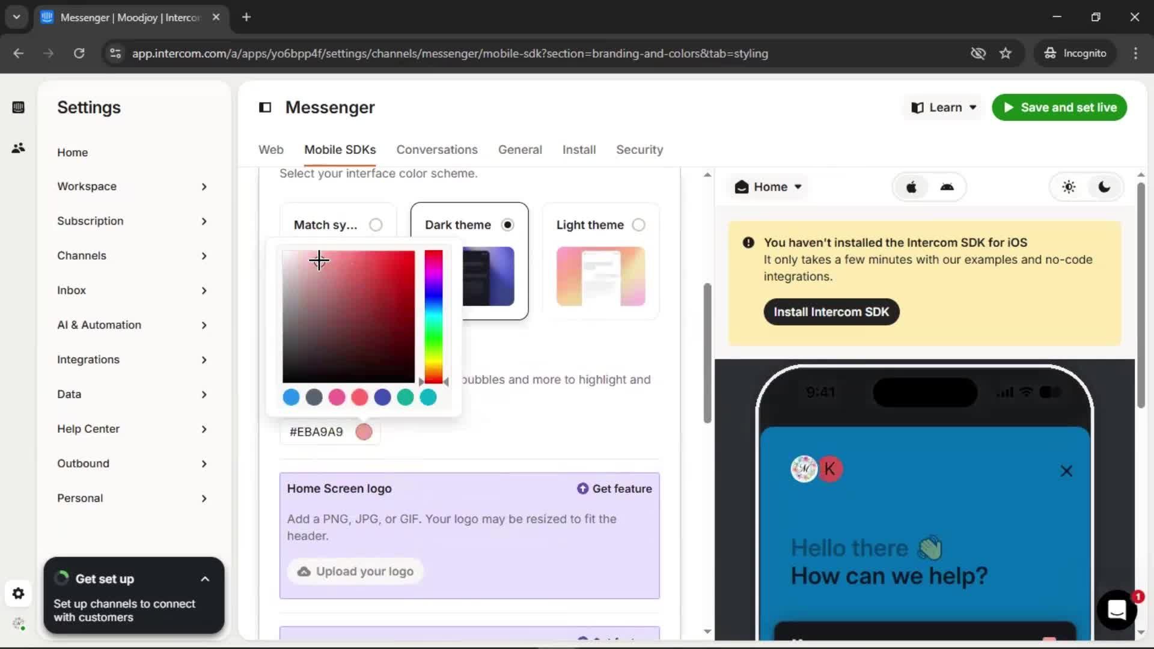1154x649 pixels.
Task: Select Light theme radio button
Action: pyautogui.click(x=639, y=225)
